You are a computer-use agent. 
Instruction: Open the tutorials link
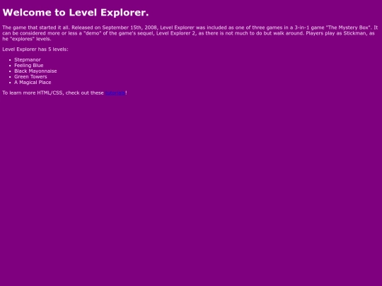coord(115,93)
